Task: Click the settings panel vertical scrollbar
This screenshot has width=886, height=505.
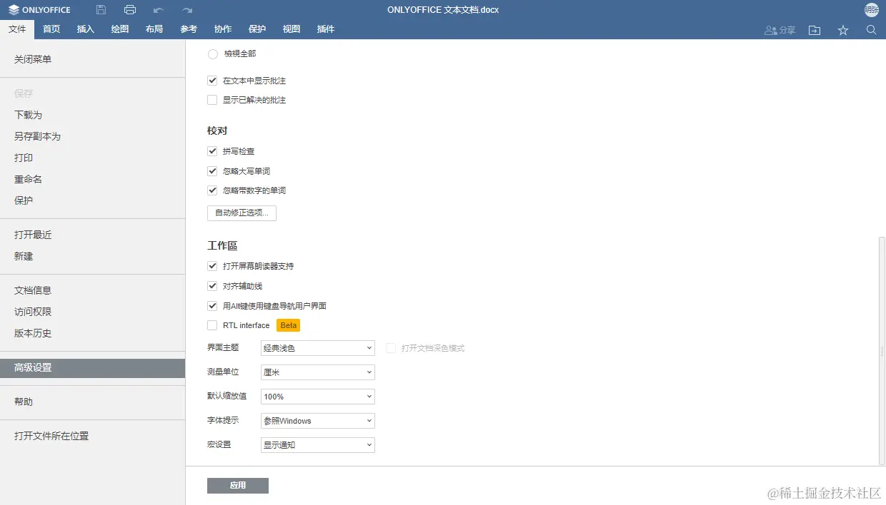Action: pos(882,351)
